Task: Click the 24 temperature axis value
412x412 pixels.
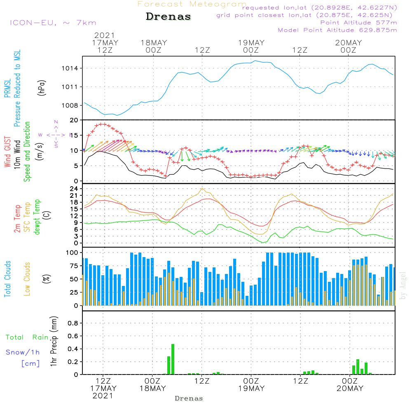Action: pyautogui.click(x=74, y=189)
